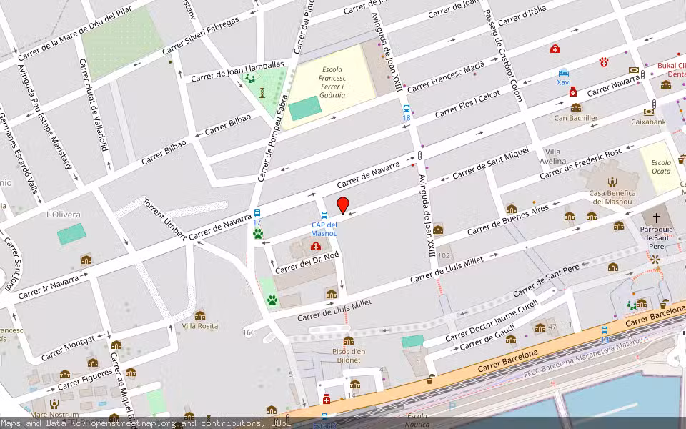Click the 'Xavi' hotel label
686x429 pixels.
[564, 82]
